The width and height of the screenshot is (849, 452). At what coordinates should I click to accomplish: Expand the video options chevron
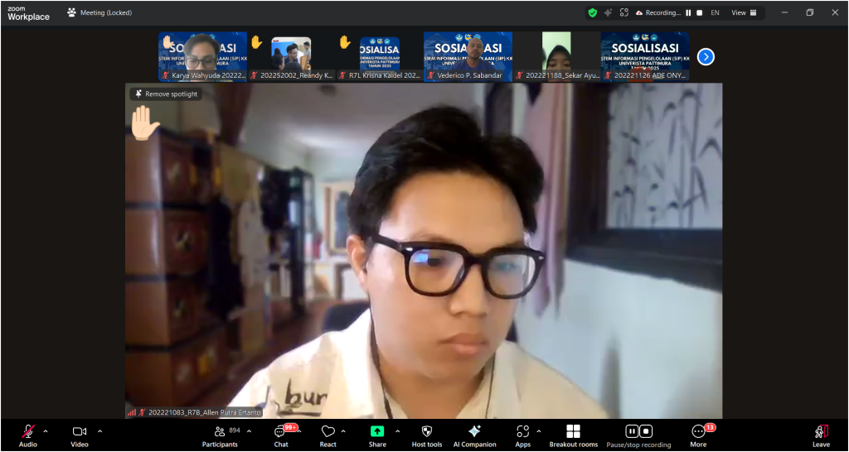tap(99, 430)
